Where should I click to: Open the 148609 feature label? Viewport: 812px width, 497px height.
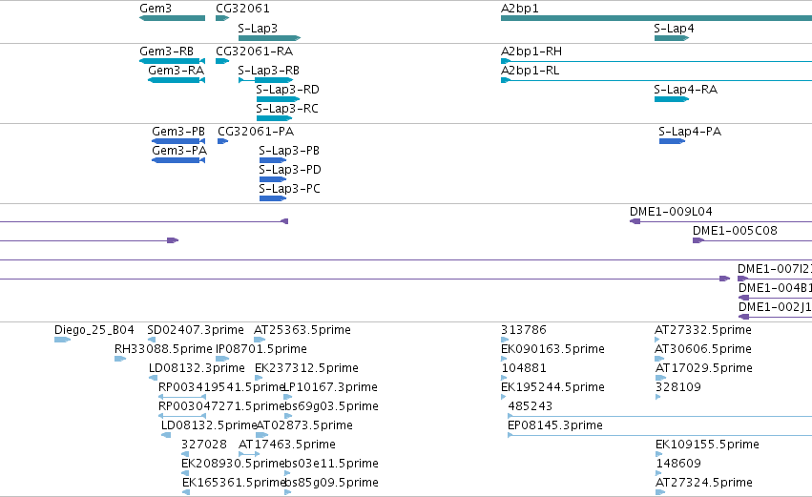678,464
